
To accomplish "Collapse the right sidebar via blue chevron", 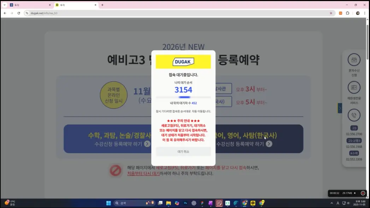I will (340, 108).
